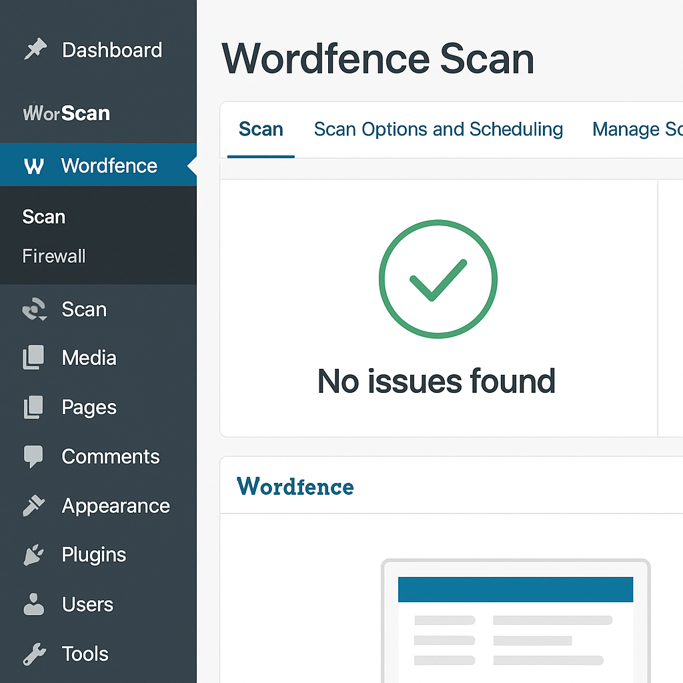Open the Firewall submenu item
This screenshot has width=683, height=683.
pos(54,255)
